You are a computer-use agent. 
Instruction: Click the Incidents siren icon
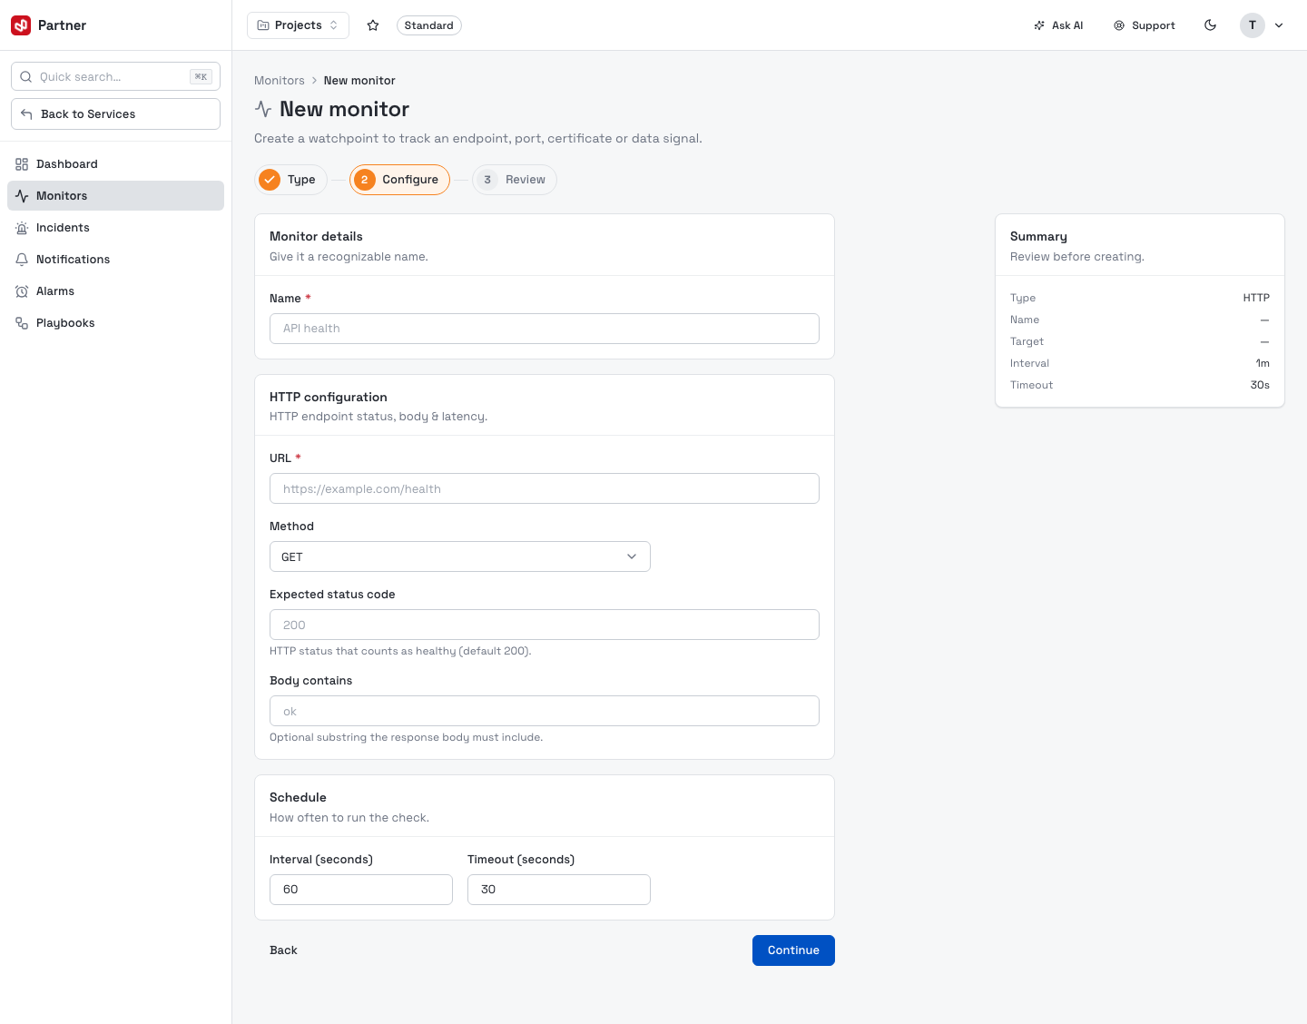pyautogui.click(x=22, y=228)
